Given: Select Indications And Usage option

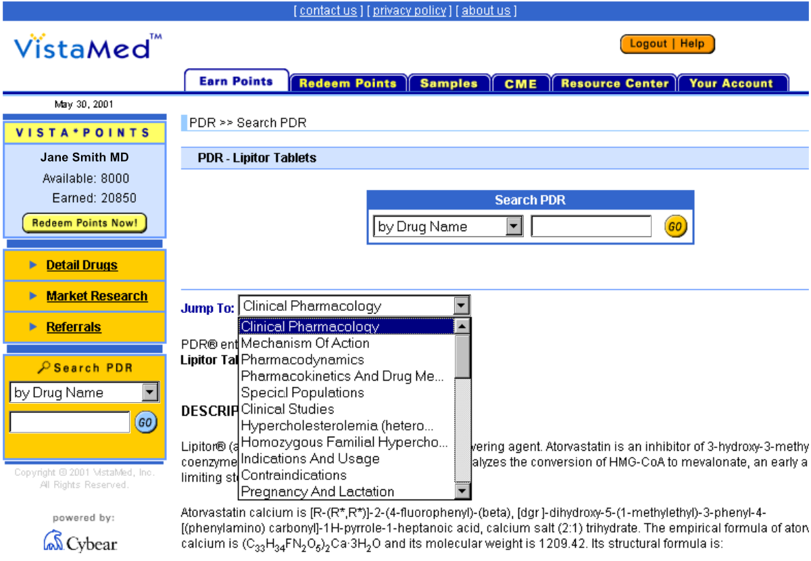Looking at the screenshot, I should 347,458.
